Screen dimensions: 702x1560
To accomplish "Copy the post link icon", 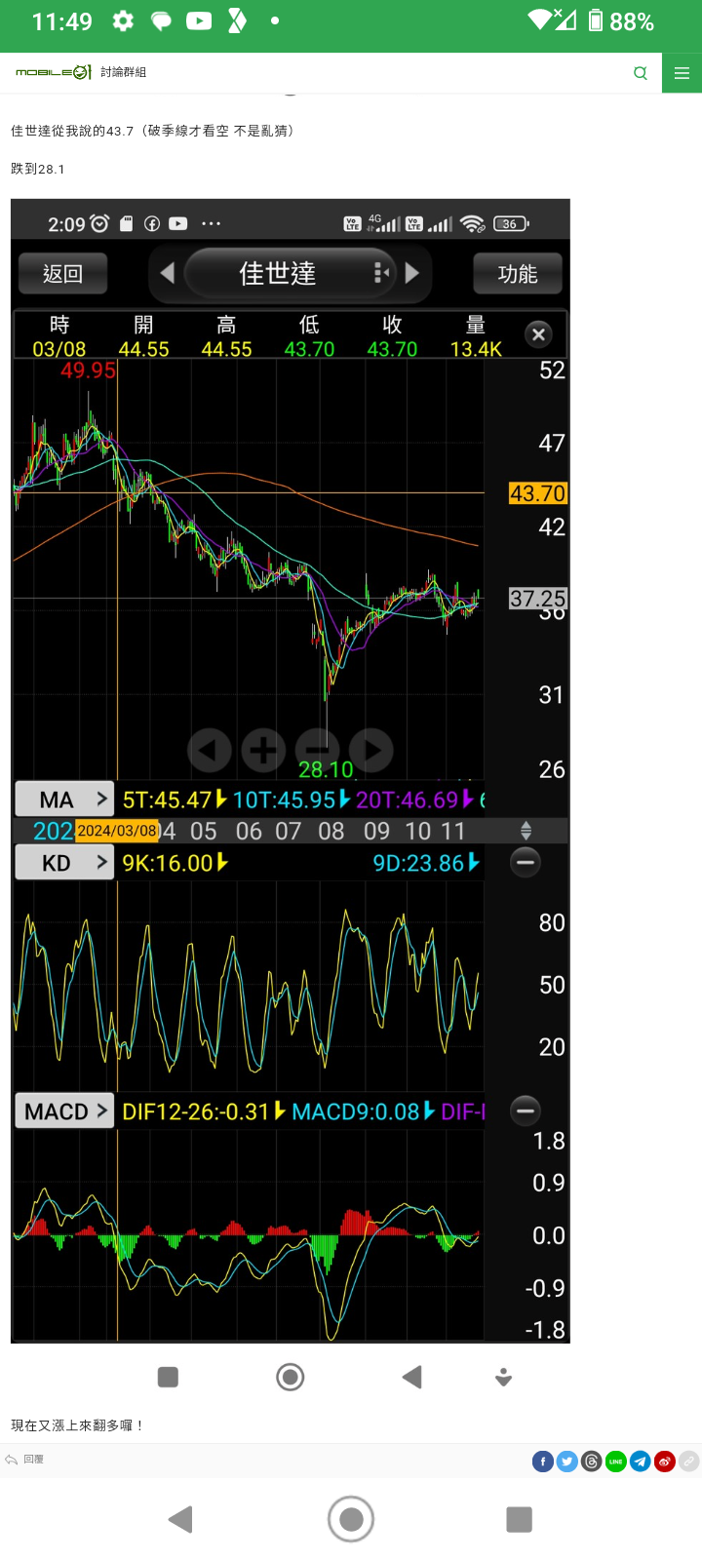I will (689, 1461).
